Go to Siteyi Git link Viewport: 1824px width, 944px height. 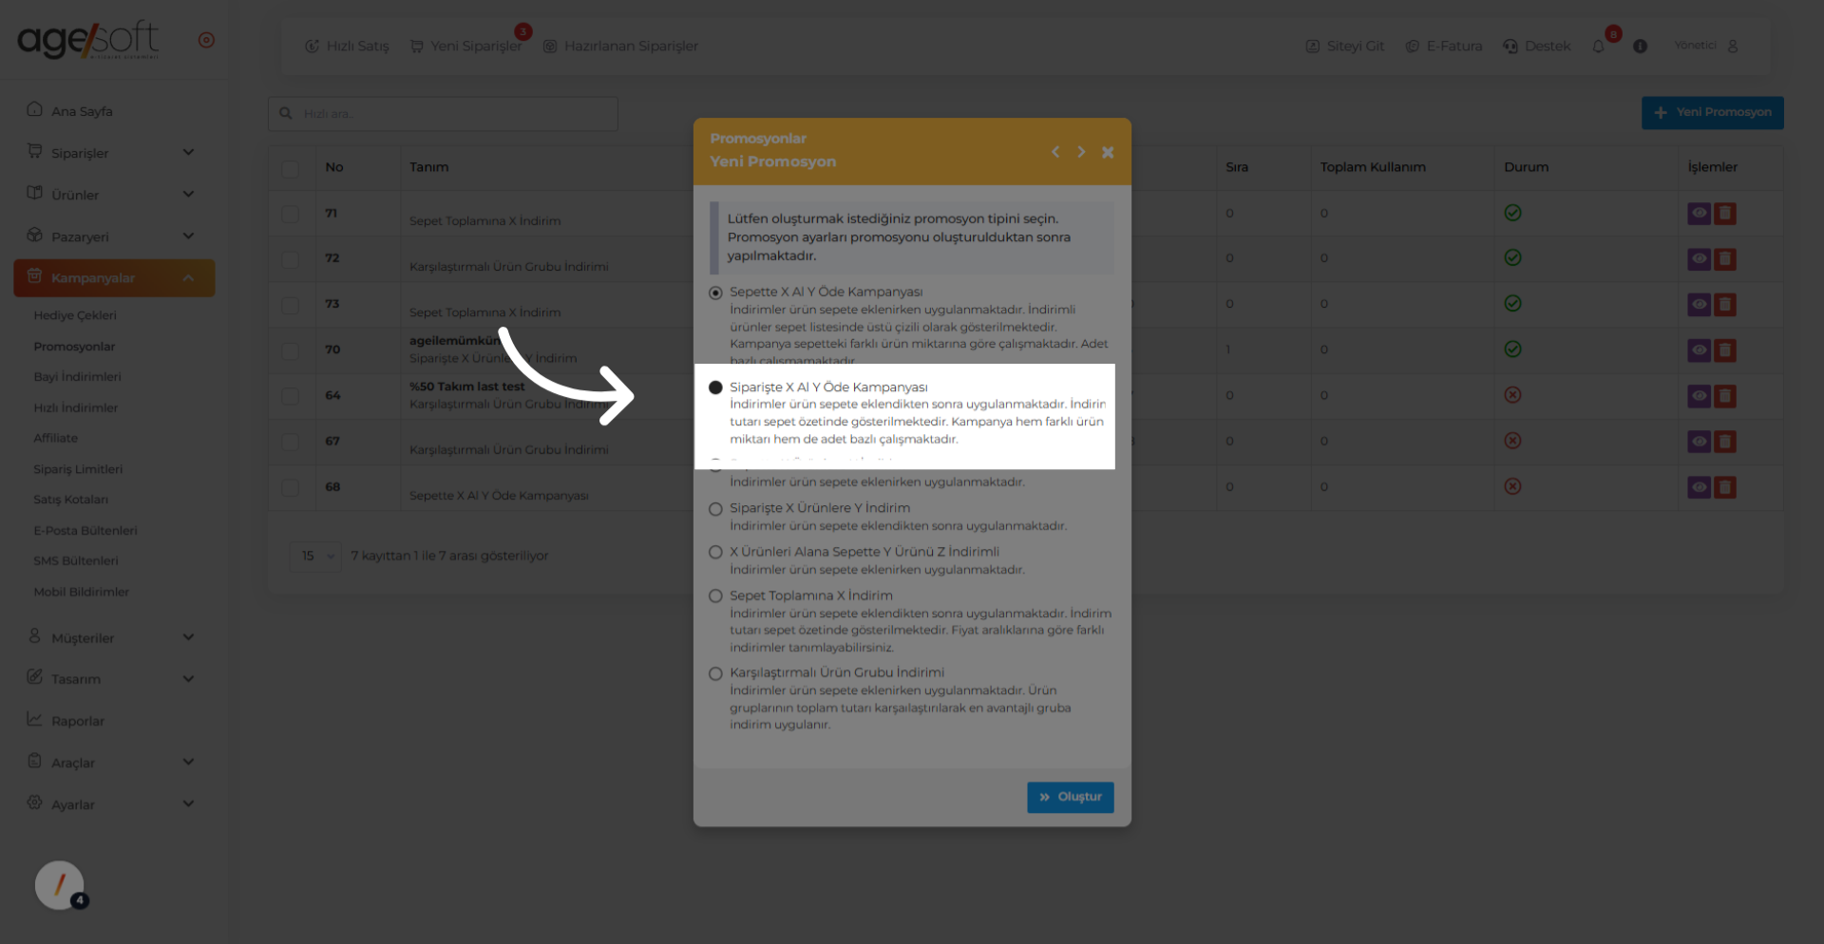point(1345,46)
